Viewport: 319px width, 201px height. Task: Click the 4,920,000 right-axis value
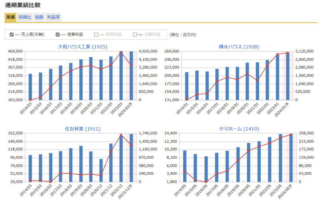tap(148, 51)
